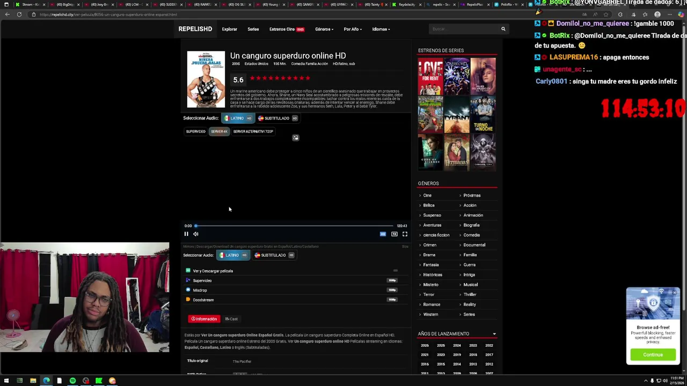Select SUBTITULADO audio in mirrors section
The image size is (687, 386).
pyautogui.click(x=274, y=255)
